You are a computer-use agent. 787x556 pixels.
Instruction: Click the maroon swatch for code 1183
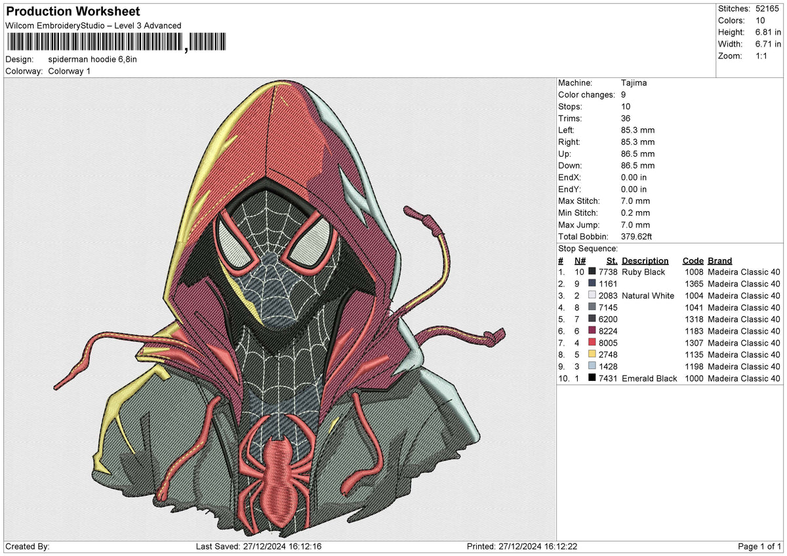[x=592, y=331]
